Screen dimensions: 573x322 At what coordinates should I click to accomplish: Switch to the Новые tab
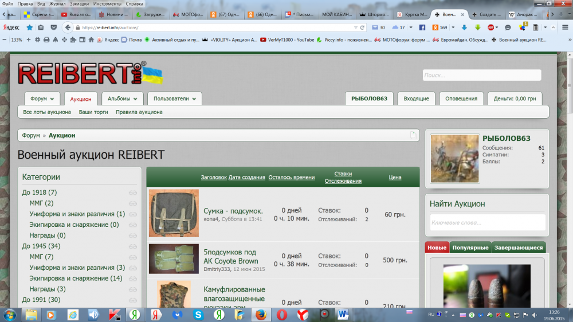[x=437, y=248]
